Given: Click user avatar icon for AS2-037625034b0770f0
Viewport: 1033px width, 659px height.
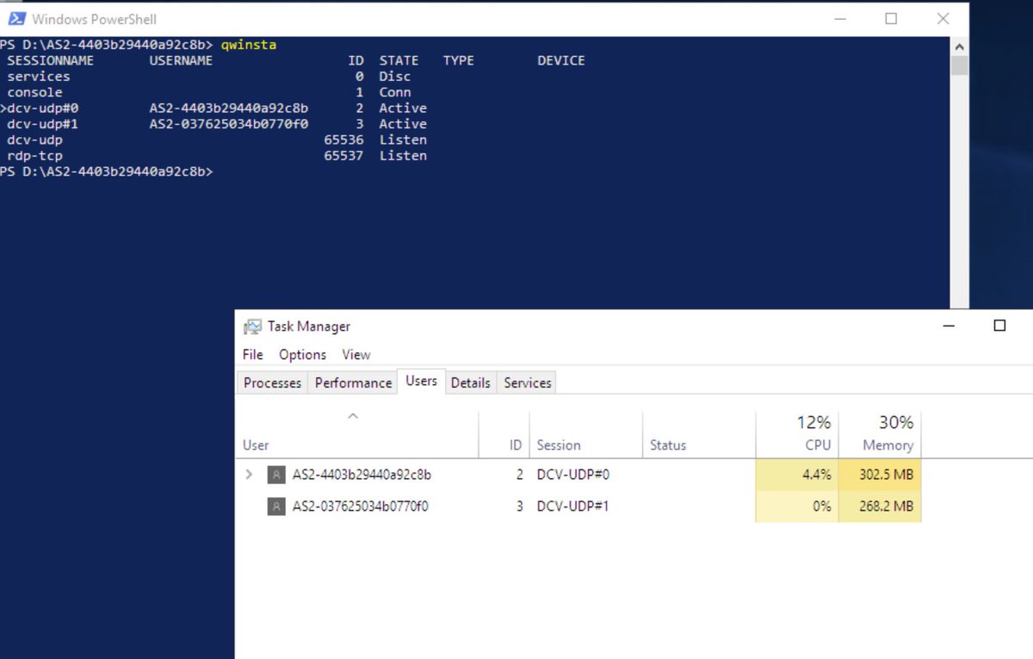Looking at the screenshot, I should coord(275,507).
